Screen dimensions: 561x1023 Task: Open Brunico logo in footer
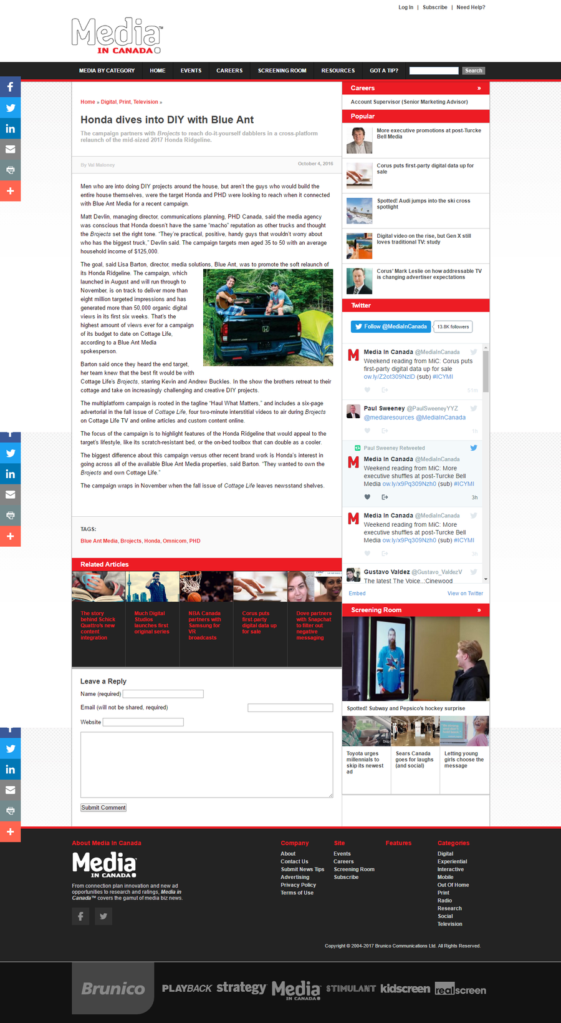(113, 989)
